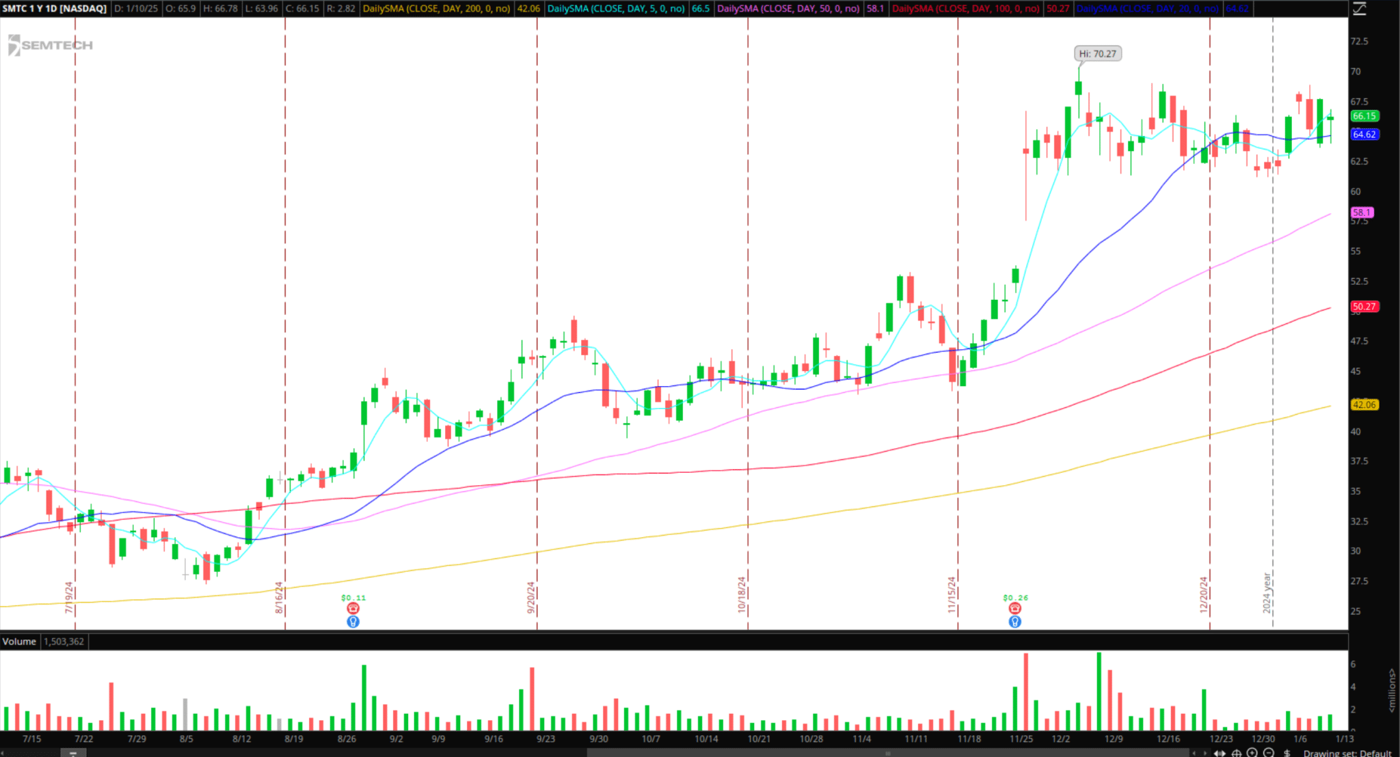Click the zoom out magnifier icon
Image resolution: width=1400 pixels, height=757 pixels.
(x=1269, y=753)
